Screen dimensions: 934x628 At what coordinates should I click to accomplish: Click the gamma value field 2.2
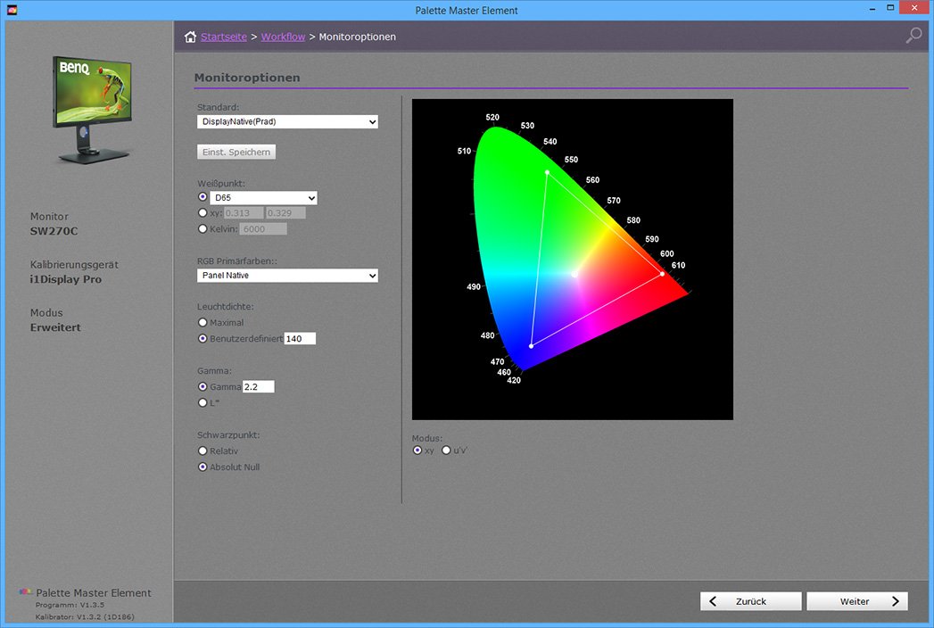[x=259, y=386]
